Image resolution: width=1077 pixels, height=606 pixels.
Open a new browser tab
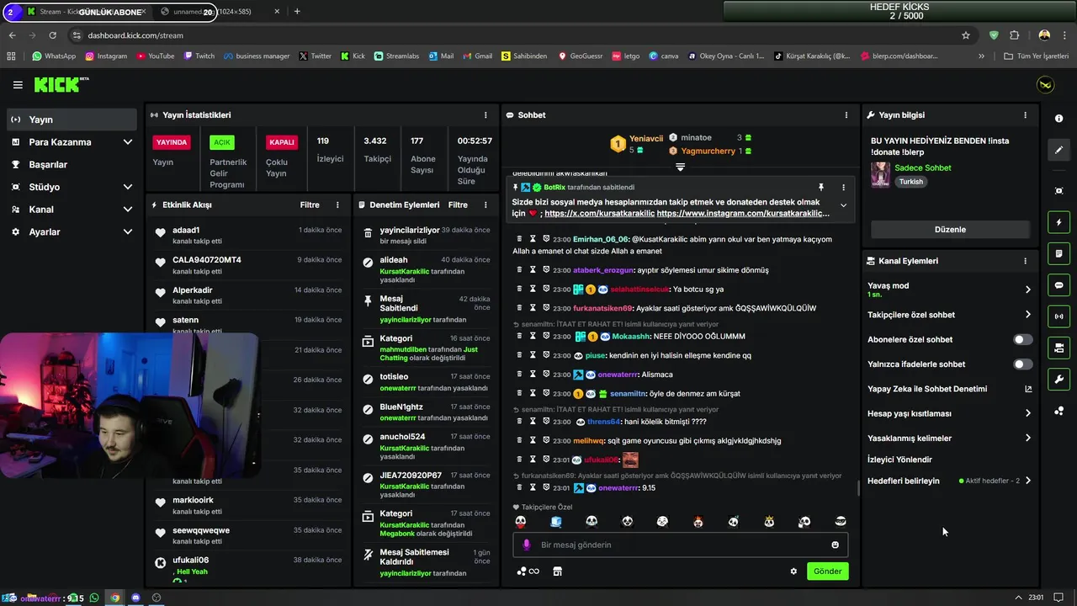tap(297, 12)
